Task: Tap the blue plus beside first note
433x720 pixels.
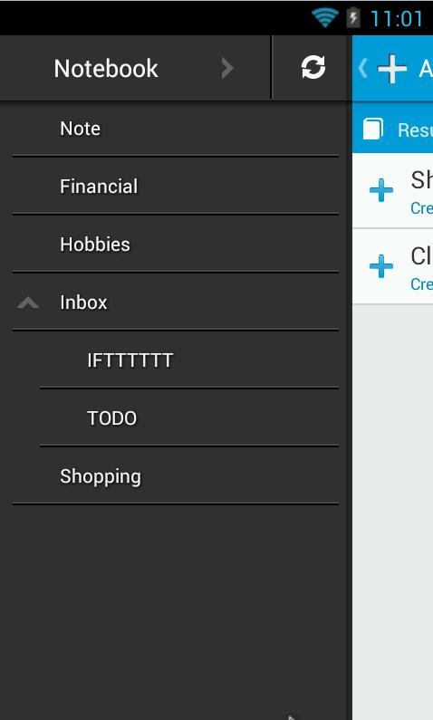Action: pyautogui.click(x=381, y=190)
